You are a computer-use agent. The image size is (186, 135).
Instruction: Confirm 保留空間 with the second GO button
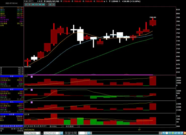point(89,133)
